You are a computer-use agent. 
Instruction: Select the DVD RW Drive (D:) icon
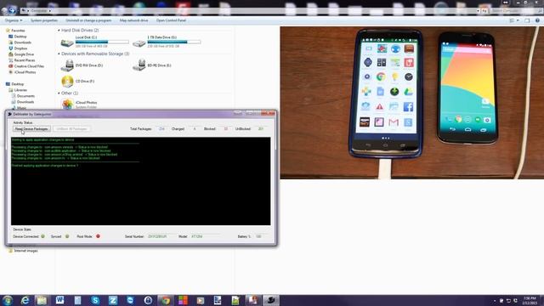67,65
